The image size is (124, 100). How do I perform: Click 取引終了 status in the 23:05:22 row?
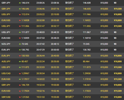(69, 14)
